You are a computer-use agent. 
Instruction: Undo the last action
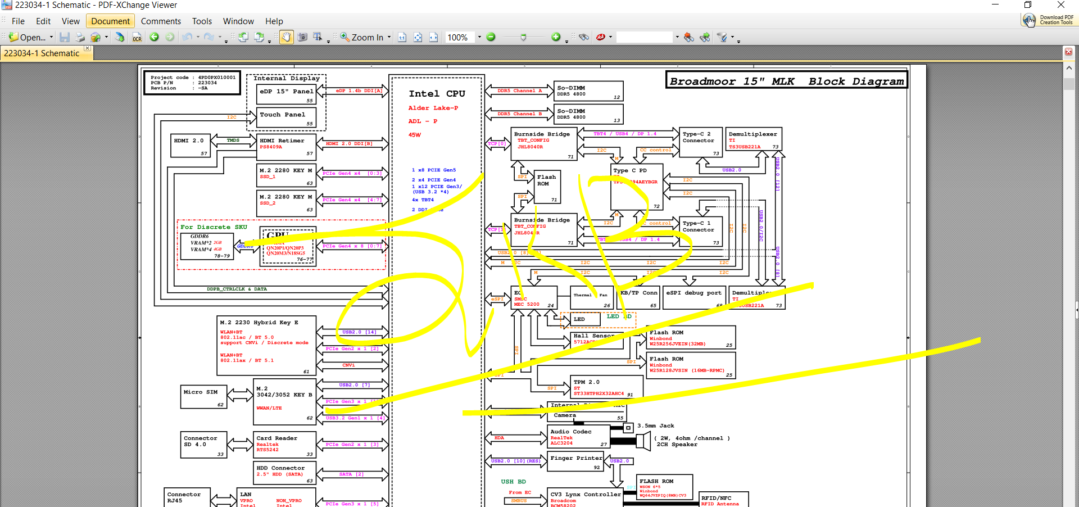click(x=187, y=37)
